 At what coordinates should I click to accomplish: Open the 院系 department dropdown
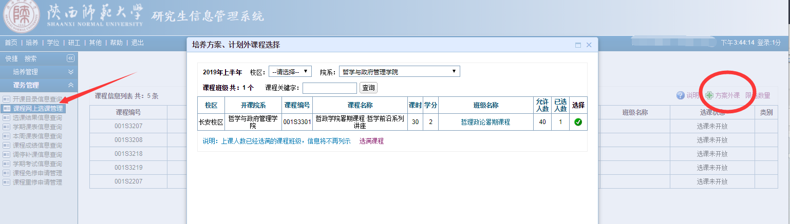click(399, 71)
